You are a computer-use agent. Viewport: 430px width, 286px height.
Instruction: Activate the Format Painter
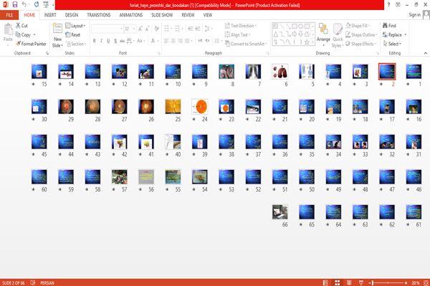point(31,44)
